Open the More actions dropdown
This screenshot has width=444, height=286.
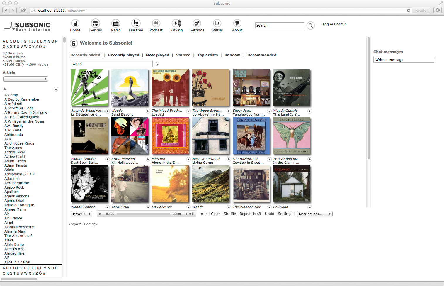tap(314, 214)
